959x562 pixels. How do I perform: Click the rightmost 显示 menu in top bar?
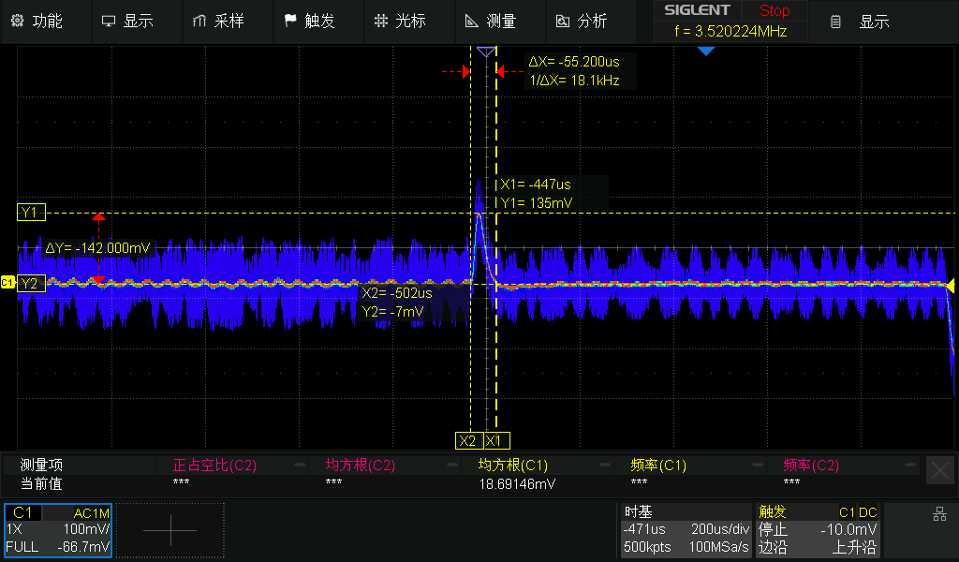pyautogui.click(x=862, y=21)
